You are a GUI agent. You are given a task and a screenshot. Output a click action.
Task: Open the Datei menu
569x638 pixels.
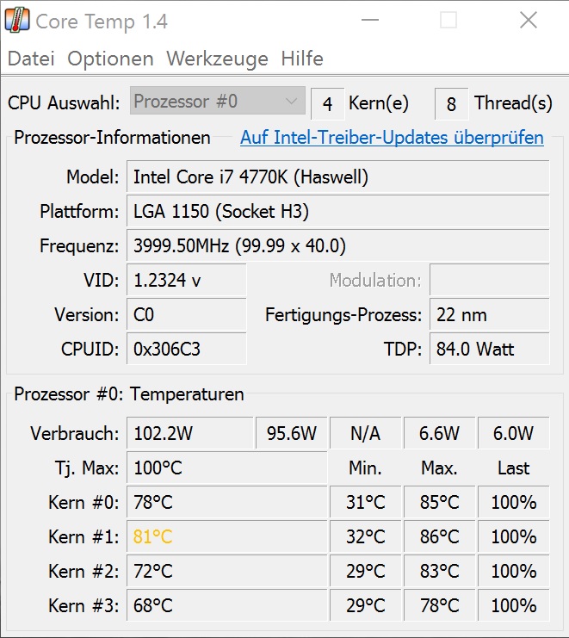31,59
